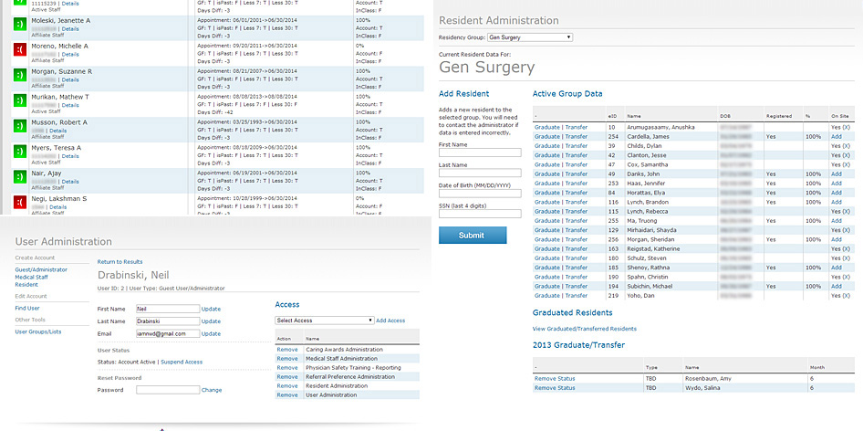Viewport: 863px width, 431px height.
Task: Go to Find User in sidebar
Action: click(x=27, y=308)
